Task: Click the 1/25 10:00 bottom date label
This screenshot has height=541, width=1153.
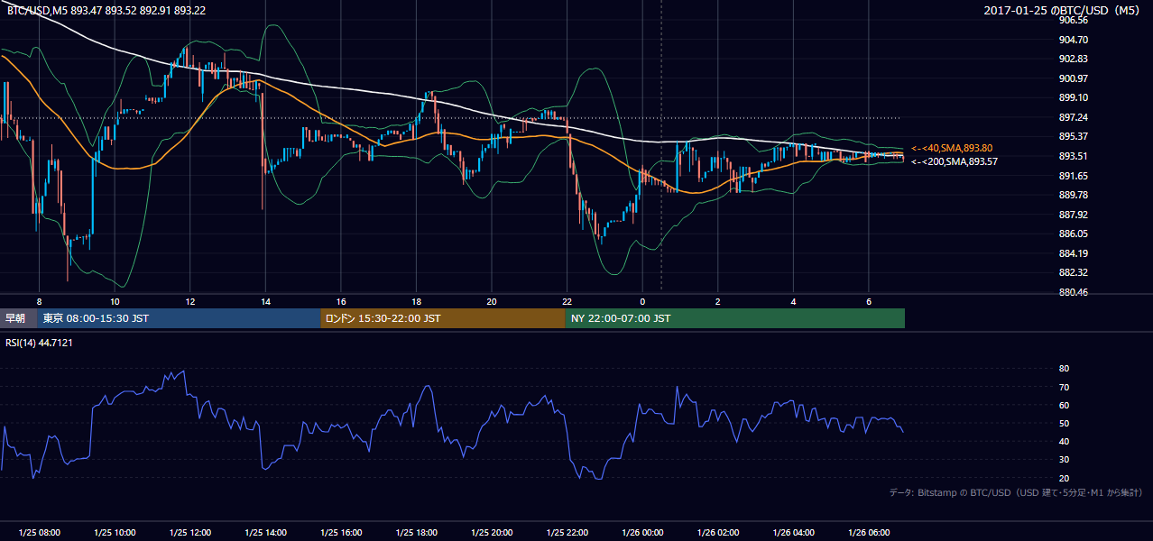Action: click(x=115, y=533)
